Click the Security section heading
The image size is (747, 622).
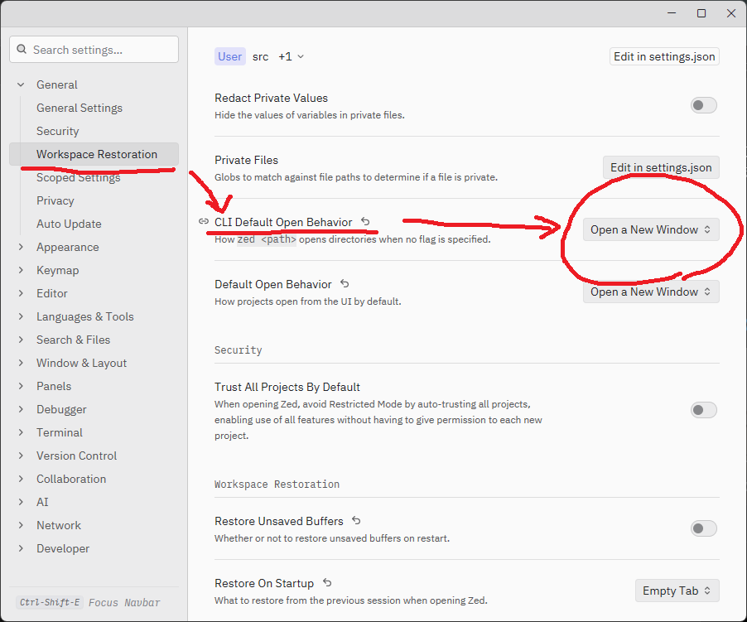pyautogui.click(x=239, y=350)
